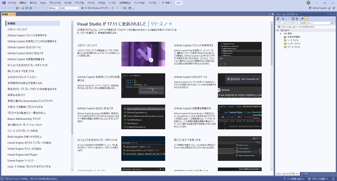Open the リリース ノート link
The width and height of the screenshot is (337, 181).
pos(162,24)
